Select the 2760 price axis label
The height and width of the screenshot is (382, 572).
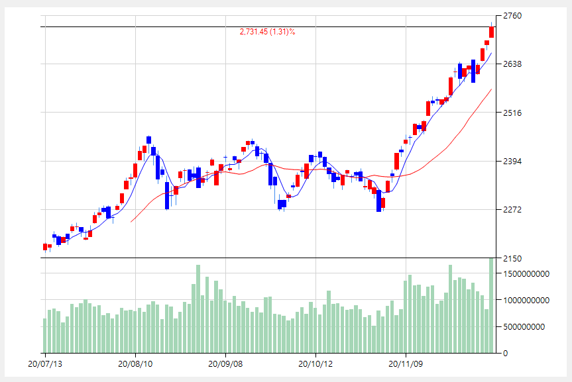coord(512,16)
